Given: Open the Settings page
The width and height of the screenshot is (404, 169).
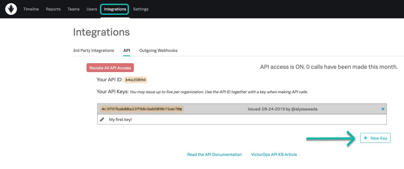Looking at the screenshot, I should point(141,9).
